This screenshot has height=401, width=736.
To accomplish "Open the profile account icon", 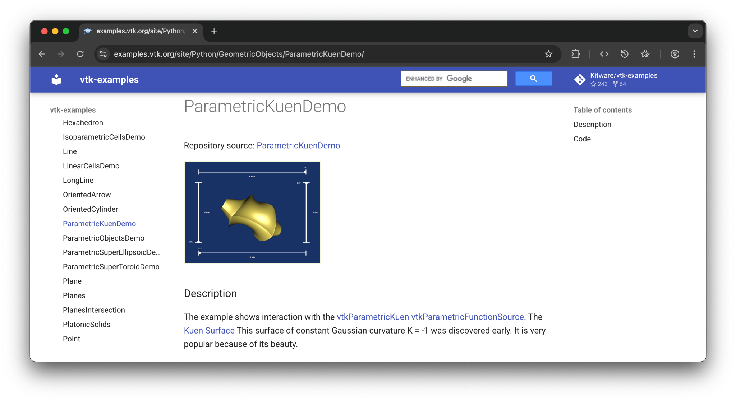I will [x=675, y=54].
